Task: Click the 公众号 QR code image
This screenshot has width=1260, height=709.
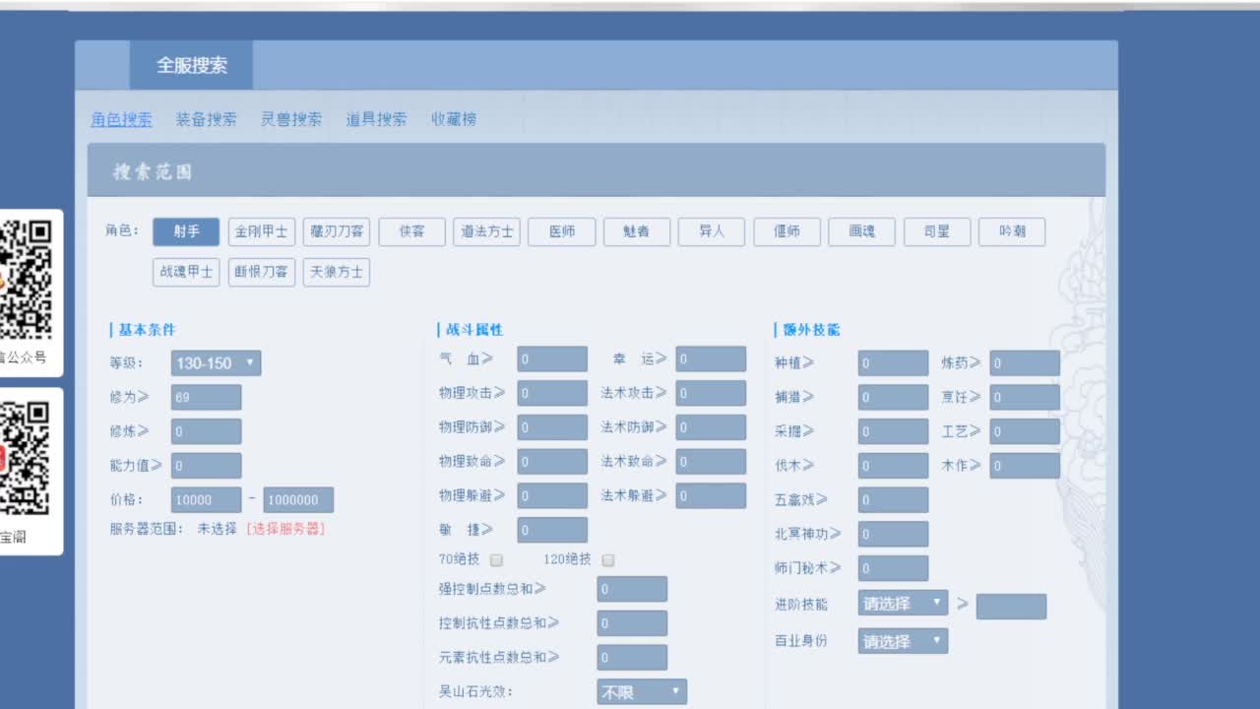Action: point(26,280)
